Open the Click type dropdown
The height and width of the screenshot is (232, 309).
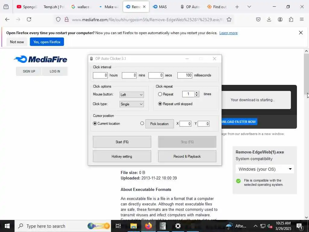click(x=132, y=104)
